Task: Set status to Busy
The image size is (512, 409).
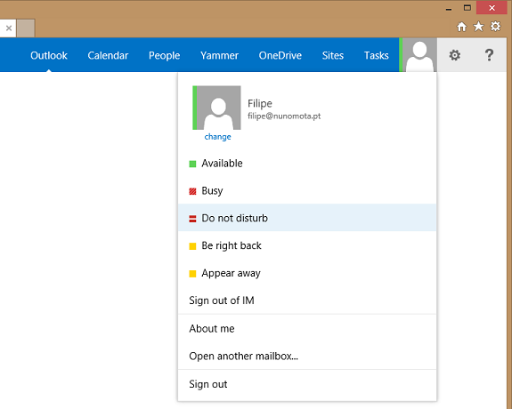Action: pyautogui.click(x=307, y=190)
